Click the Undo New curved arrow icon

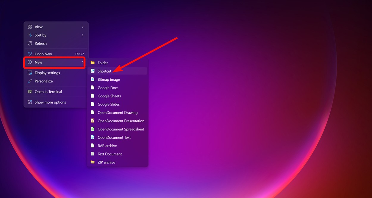[30, 54]
